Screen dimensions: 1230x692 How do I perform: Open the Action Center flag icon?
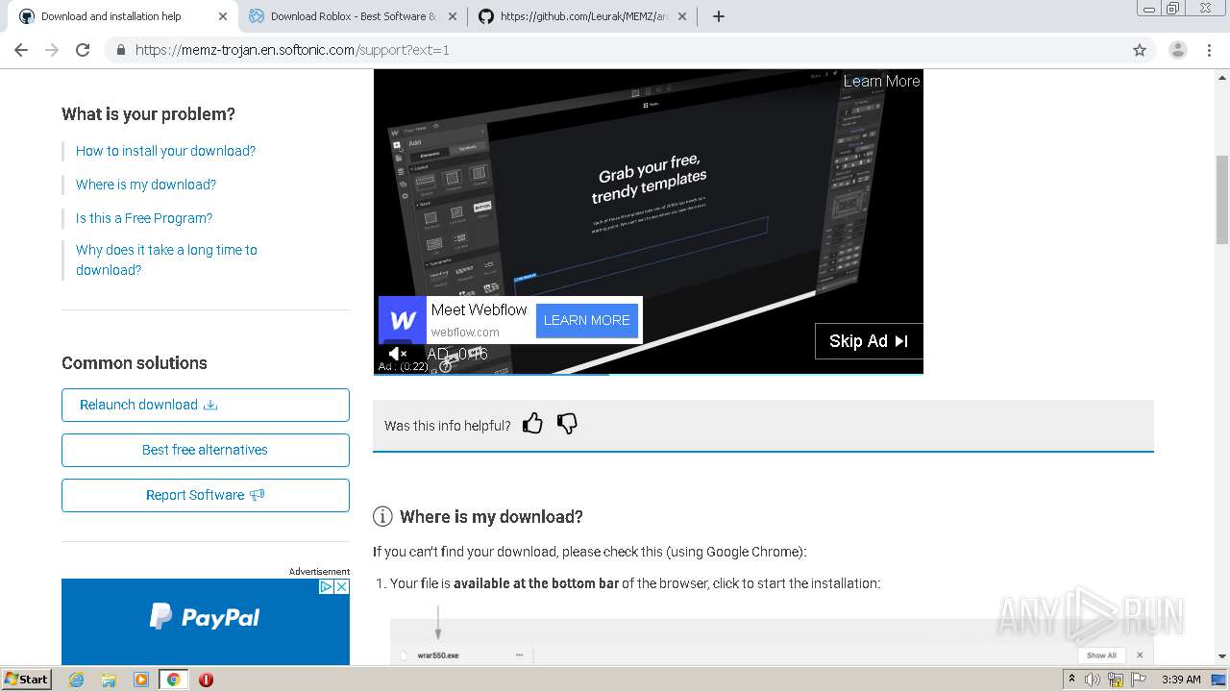click(x=1139, y=680)
